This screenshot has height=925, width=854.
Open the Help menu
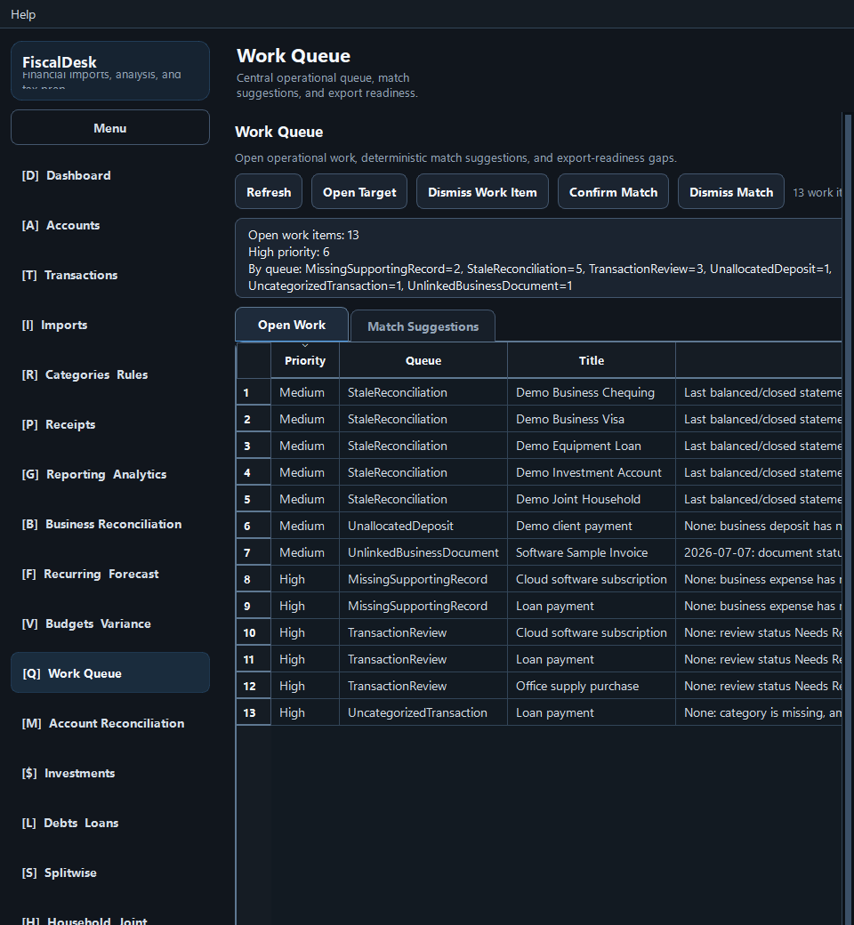pos(23,14)
